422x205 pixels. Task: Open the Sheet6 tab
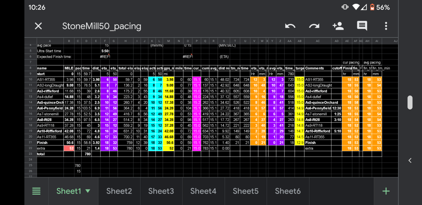tap(288, 191)
